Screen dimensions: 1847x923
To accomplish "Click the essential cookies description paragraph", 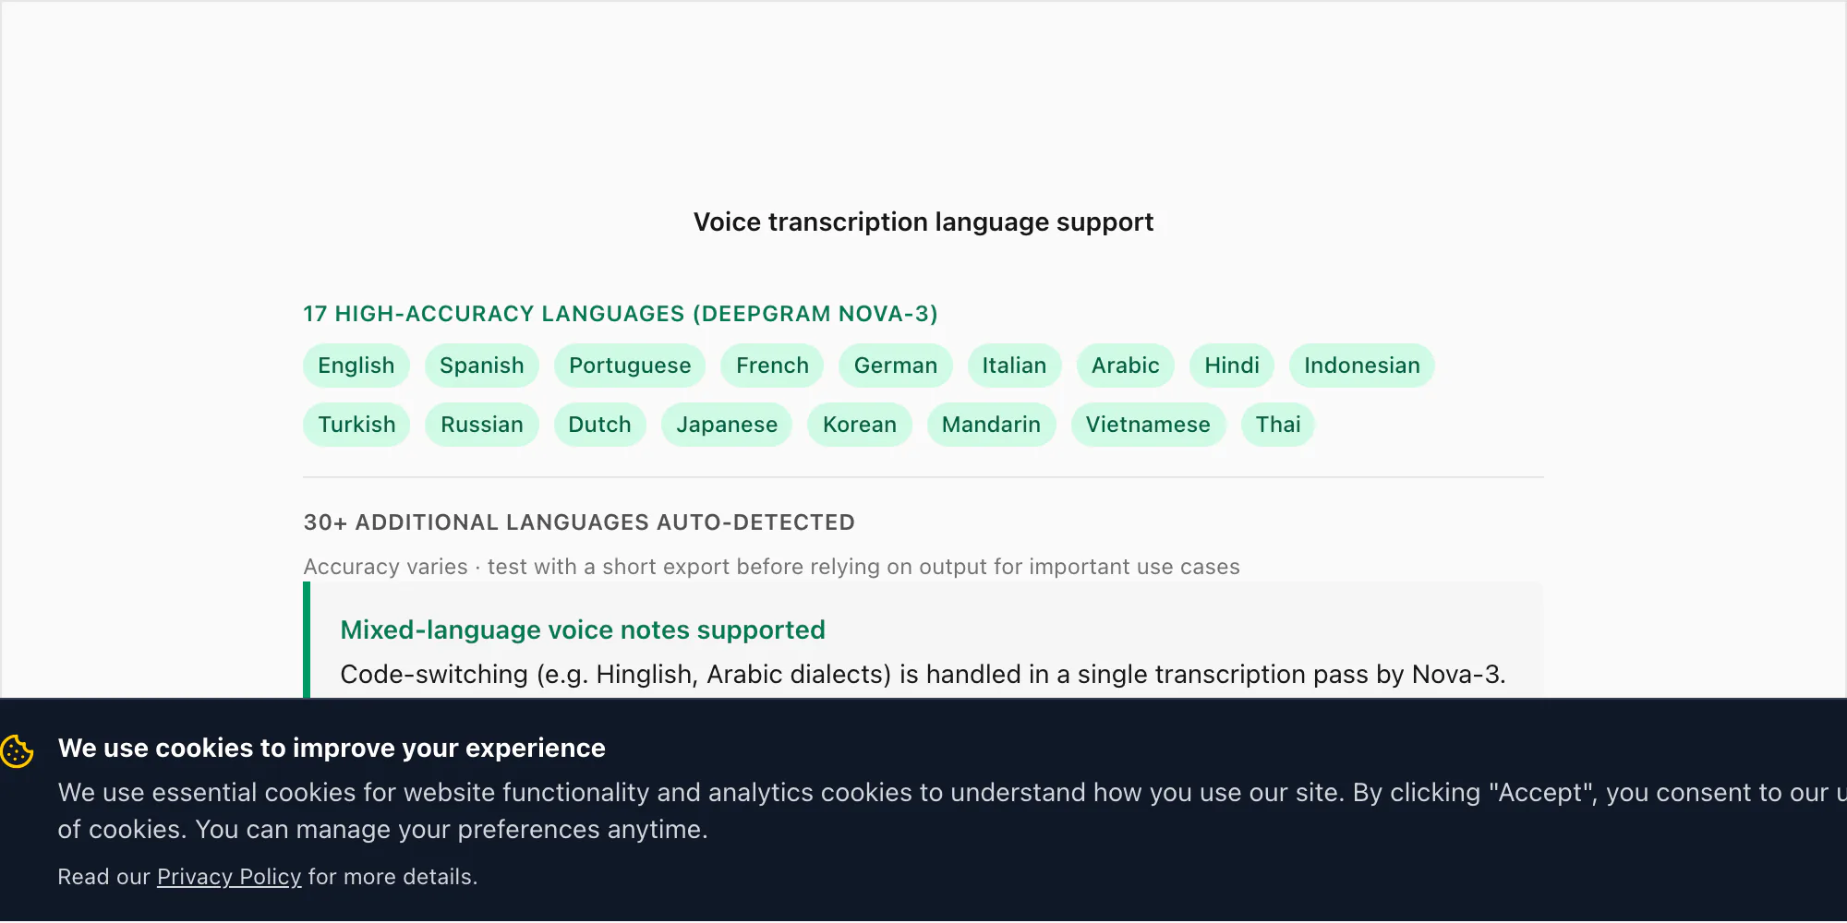I will [951, 811].
